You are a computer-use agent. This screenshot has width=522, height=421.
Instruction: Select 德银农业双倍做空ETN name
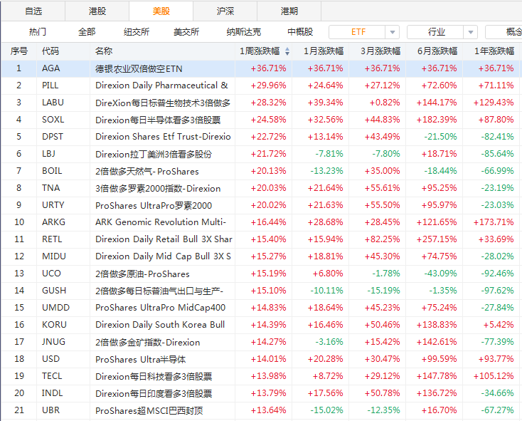139,68
